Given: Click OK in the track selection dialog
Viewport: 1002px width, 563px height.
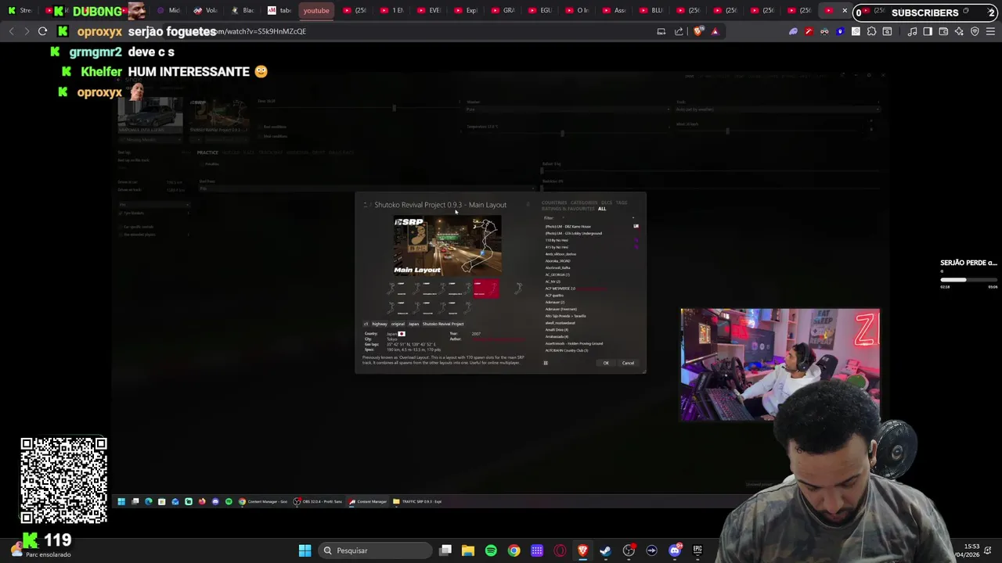Looking at the screenshot, I should [x=605, y=363].
